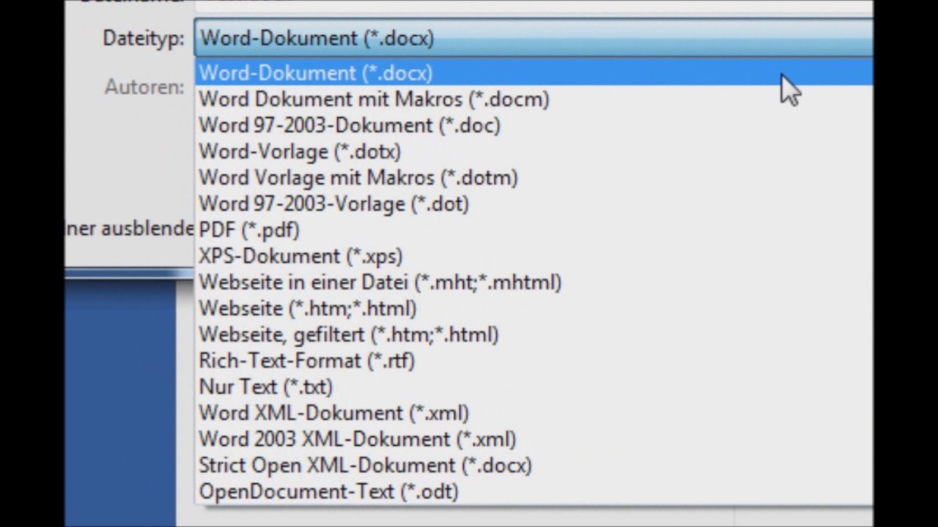Viewport: 938px width, 527px height.
Task: Pick Webseite in einer Datei (*.mht;*.mhtml)
Action: click(533, 283)
